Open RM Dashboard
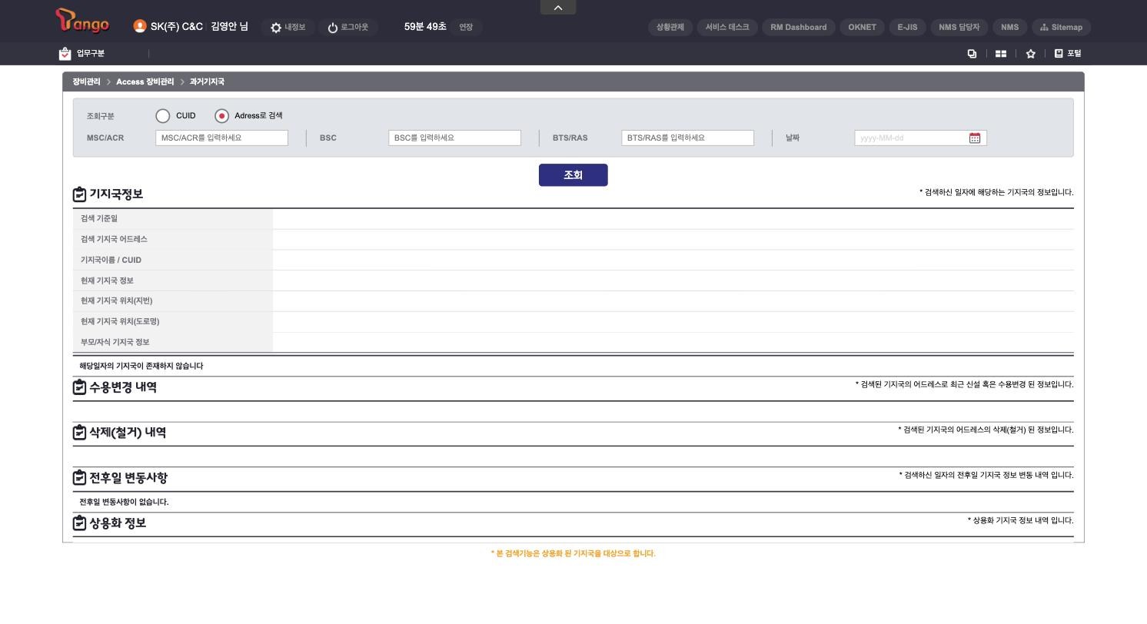Image resolution: width=1147 pixels, height=624 pixels. pyautogui.click(x=798, y=27)
